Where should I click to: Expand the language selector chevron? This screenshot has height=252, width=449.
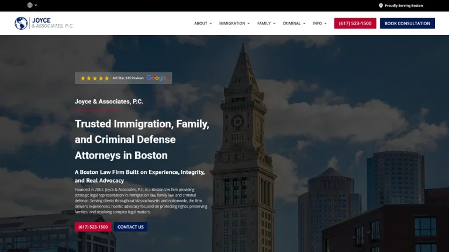click(x=36, y=5)
